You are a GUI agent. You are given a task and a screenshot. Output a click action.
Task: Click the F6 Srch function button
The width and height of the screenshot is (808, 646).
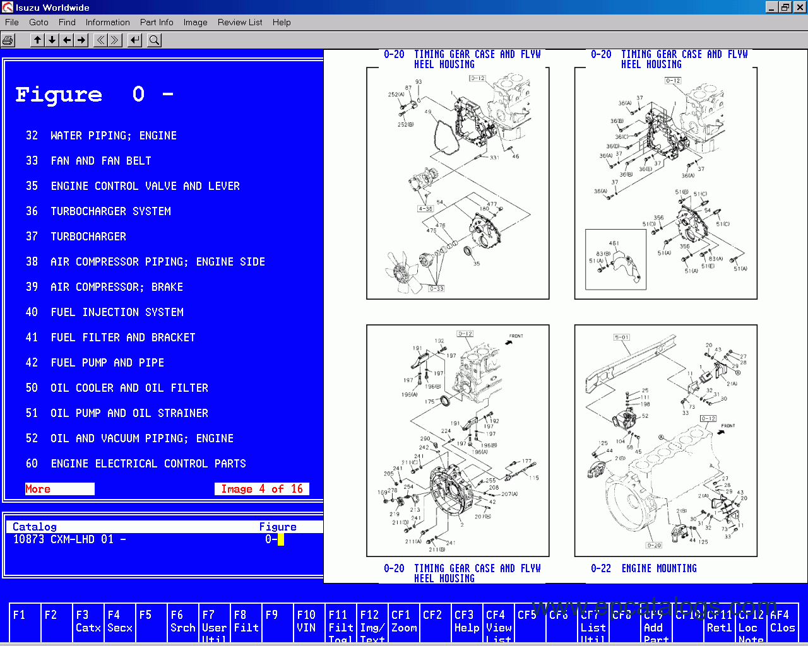coord(183,621)
